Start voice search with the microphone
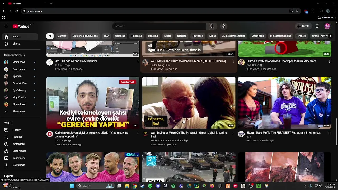The image size is (338, 190). click(x=224, y=26)
